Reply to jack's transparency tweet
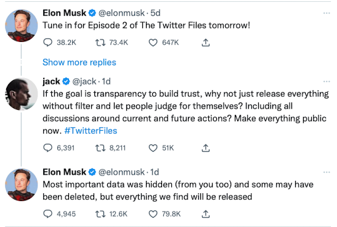The image size is (337, 227). 47,148
